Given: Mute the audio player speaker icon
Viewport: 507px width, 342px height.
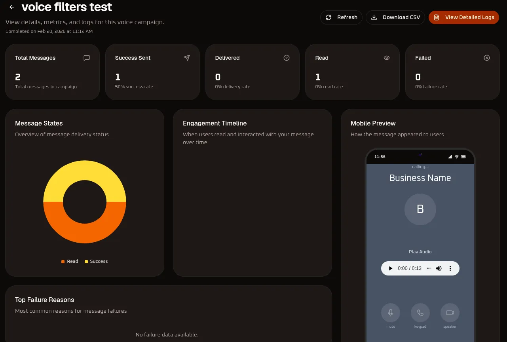Looking at the screenshot, I should click(439, 268).
